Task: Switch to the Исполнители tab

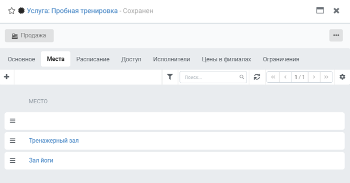Action: point(171,59)
